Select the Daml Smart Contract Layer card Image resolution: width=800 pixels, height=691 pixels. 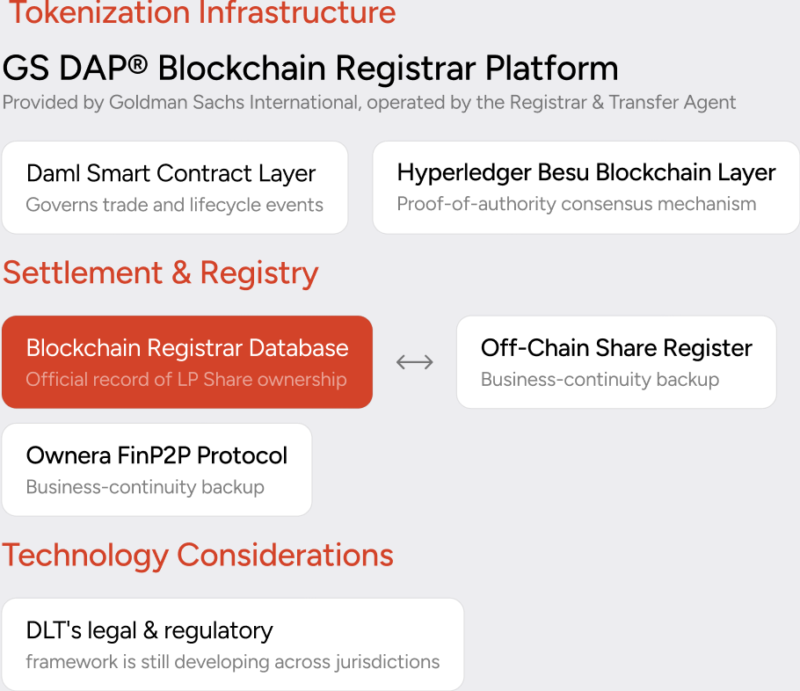[x=175, y=188]
